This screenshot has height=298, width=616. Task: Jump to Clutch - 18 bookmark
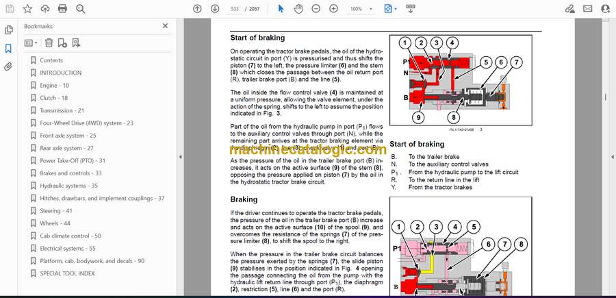click(x=54, y=98)
